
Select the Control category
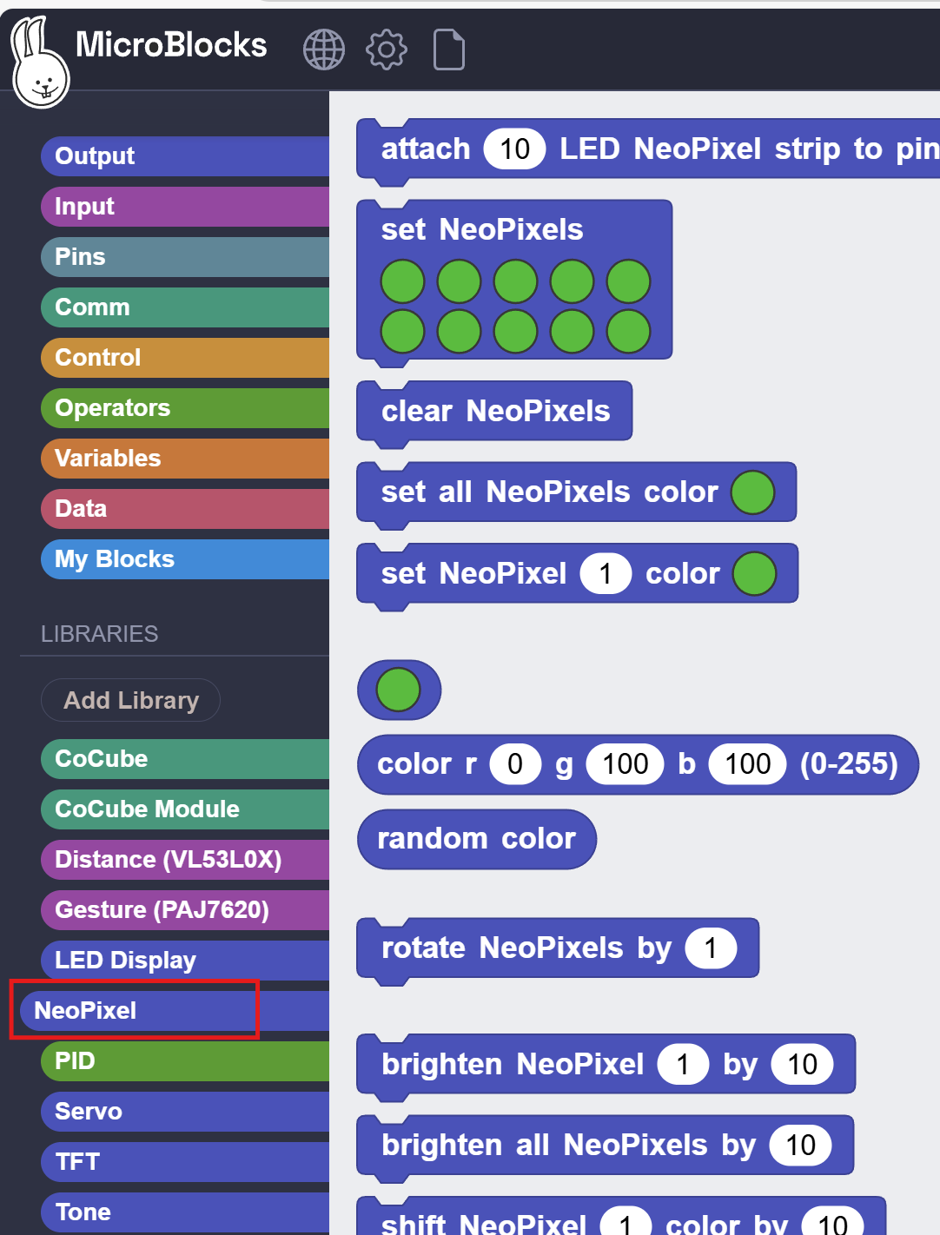(185, 358)
